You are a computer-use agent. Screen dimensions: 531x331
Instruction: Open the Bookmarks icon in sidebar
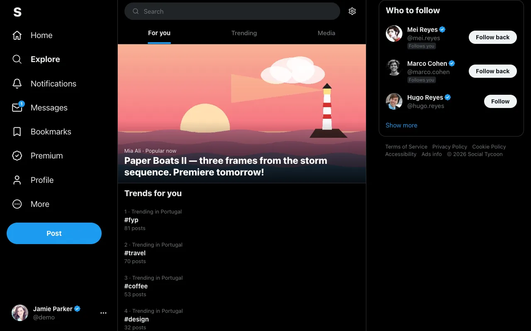coord(17,132)
